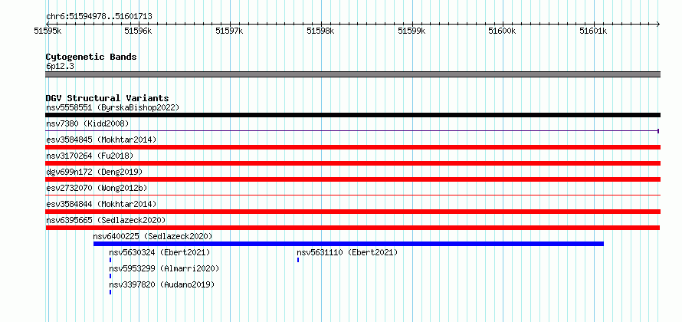This screenshot has width=682, height=322.
Task: Click the 51600k ruler position
Action: tap(503, 31)
